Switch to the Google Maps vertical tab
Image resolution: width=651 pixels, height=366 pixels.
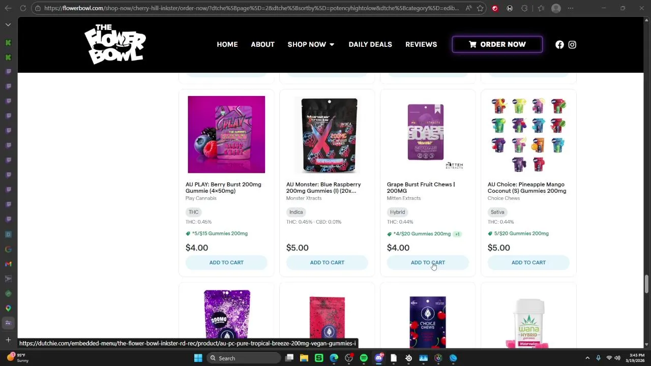8,308
